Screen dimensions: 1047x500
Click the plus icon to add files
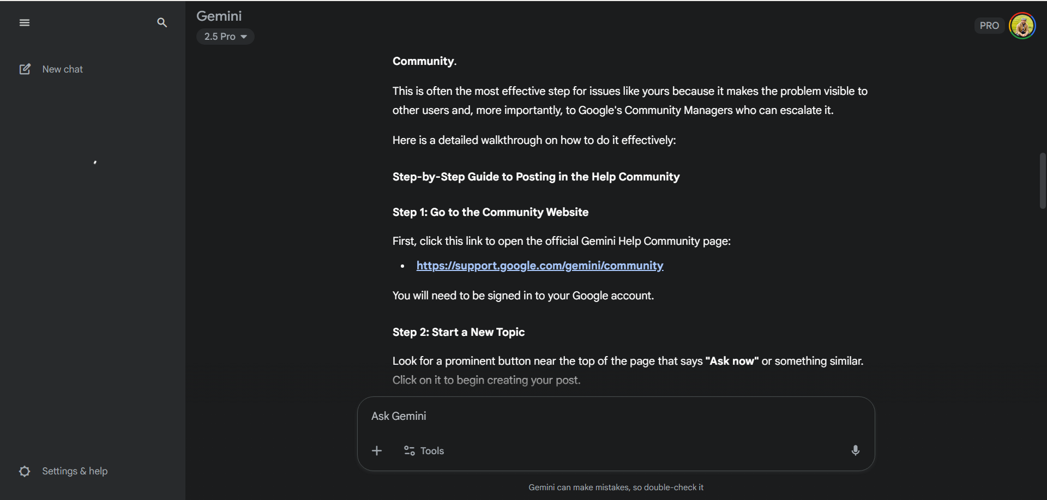click(377, 451)
